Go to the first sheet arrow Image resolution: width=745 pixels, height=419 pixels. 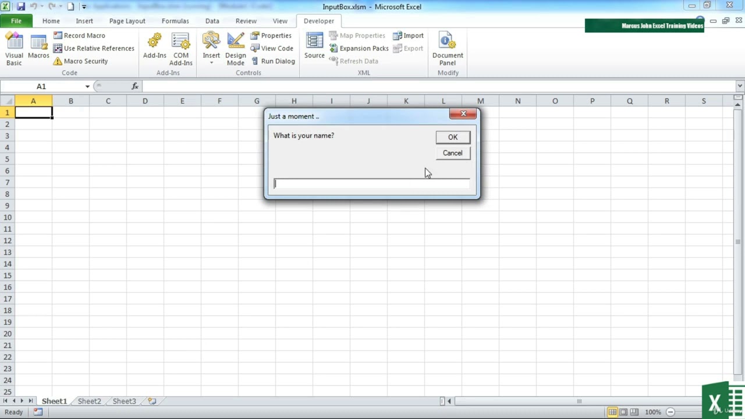click(5, 401)
